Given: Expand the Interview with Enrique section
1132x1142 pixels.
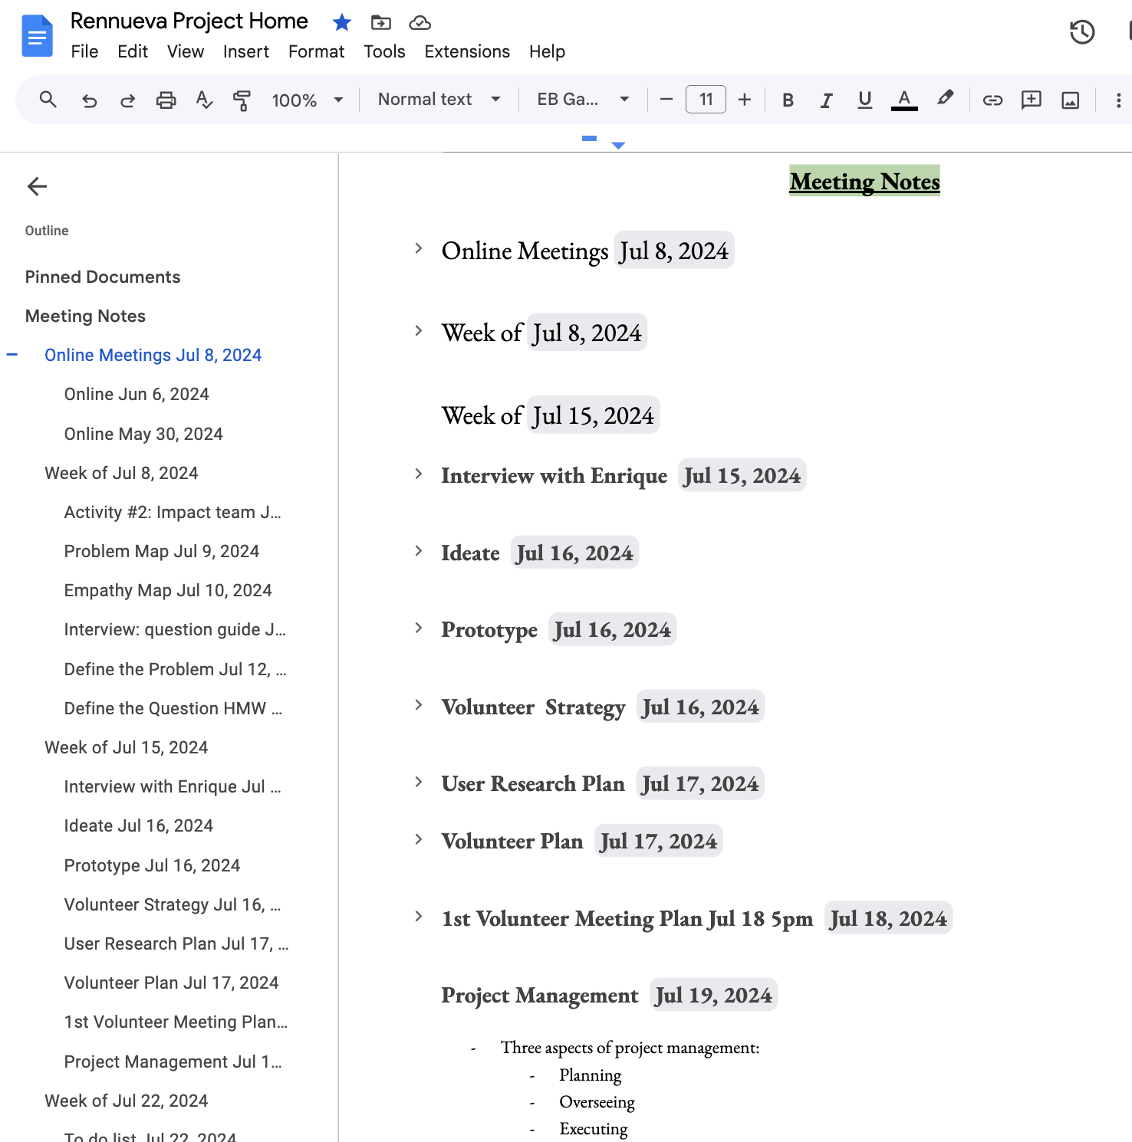Looking at the screenshot, I should pos(419,474).
